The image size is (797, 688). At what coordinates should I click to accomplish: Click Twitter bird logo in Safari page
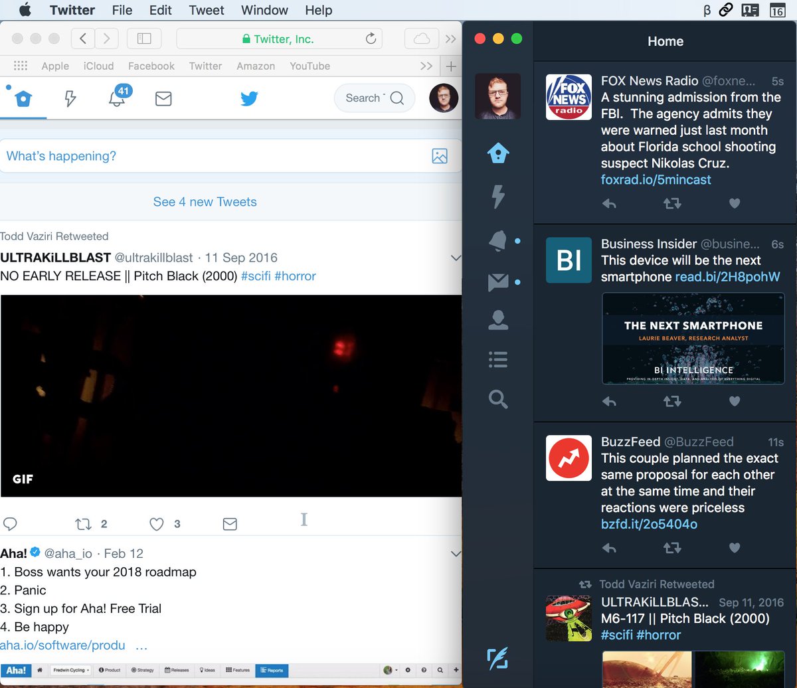tap(249, 99)
